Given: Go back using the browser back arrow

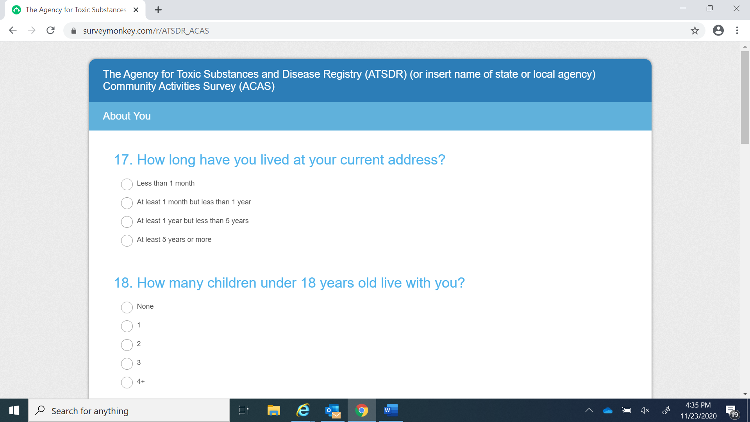Looking at the screenshot, I should click(x=13, y=30).
